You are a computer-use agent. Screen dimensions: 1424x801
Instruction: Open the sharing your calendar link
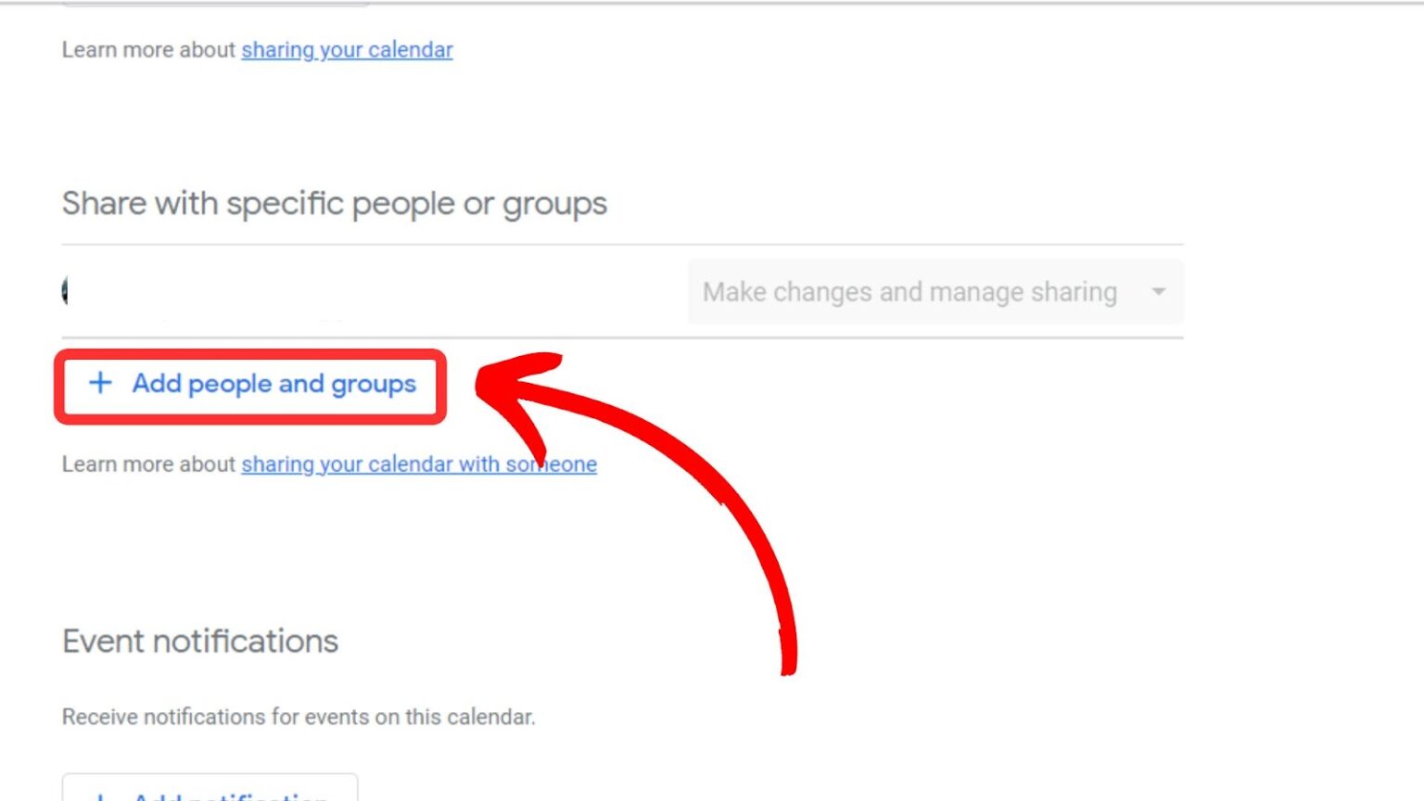coord(347,50)
